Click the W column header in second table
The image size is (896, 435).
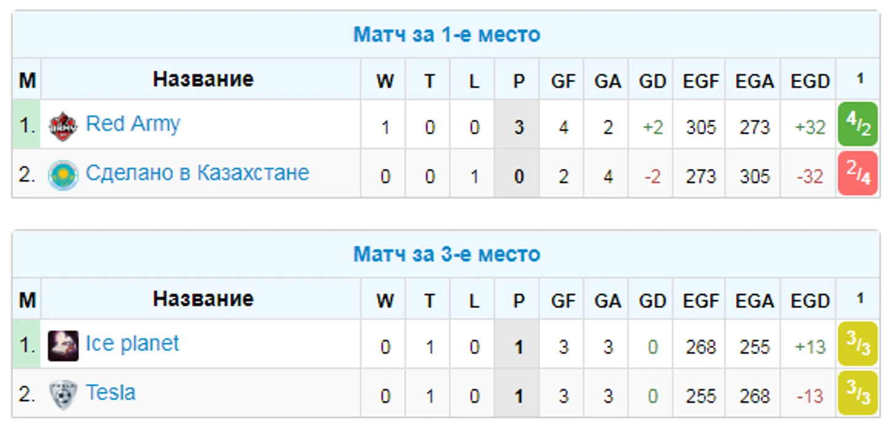click(x=385, y=301)
